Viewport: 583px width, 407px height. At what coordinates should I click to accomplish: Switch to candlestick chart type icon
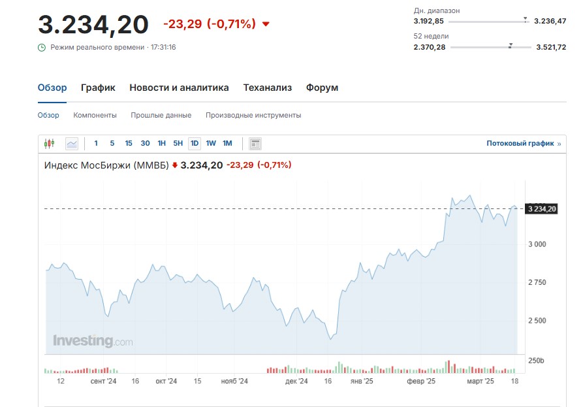point(50,144)
